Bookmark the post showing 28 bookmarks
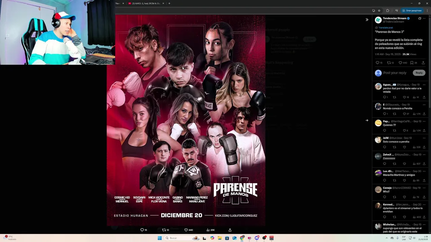 [413, 63]
